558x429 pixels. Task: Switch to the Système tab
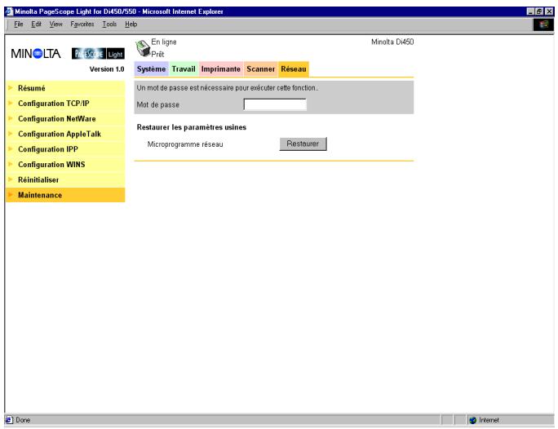click(151, 69)
